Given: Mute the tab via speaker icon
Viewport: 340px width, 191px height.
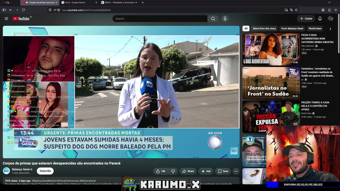Looking at the screenshot, I should pyautogui.click(x=27, y=3).
